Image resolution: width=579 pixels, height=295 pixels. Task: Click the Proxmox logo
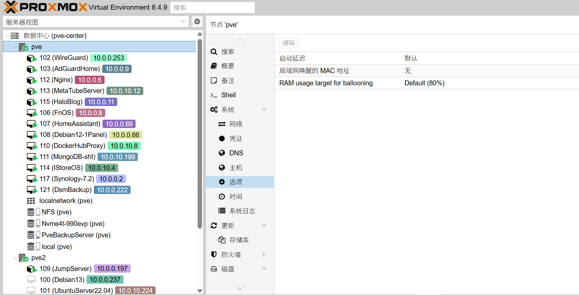(x=45, y=7)
